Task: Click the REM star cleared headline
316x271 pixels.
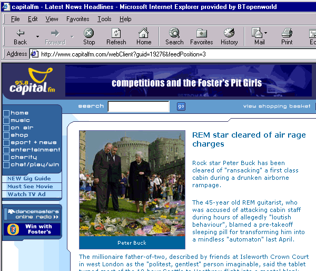Action: (x=249, y=139)
